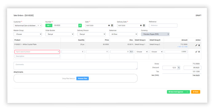Open the Salesman dropdown
The width and height of the screenshot is (215, 111).
pos(123,34)
